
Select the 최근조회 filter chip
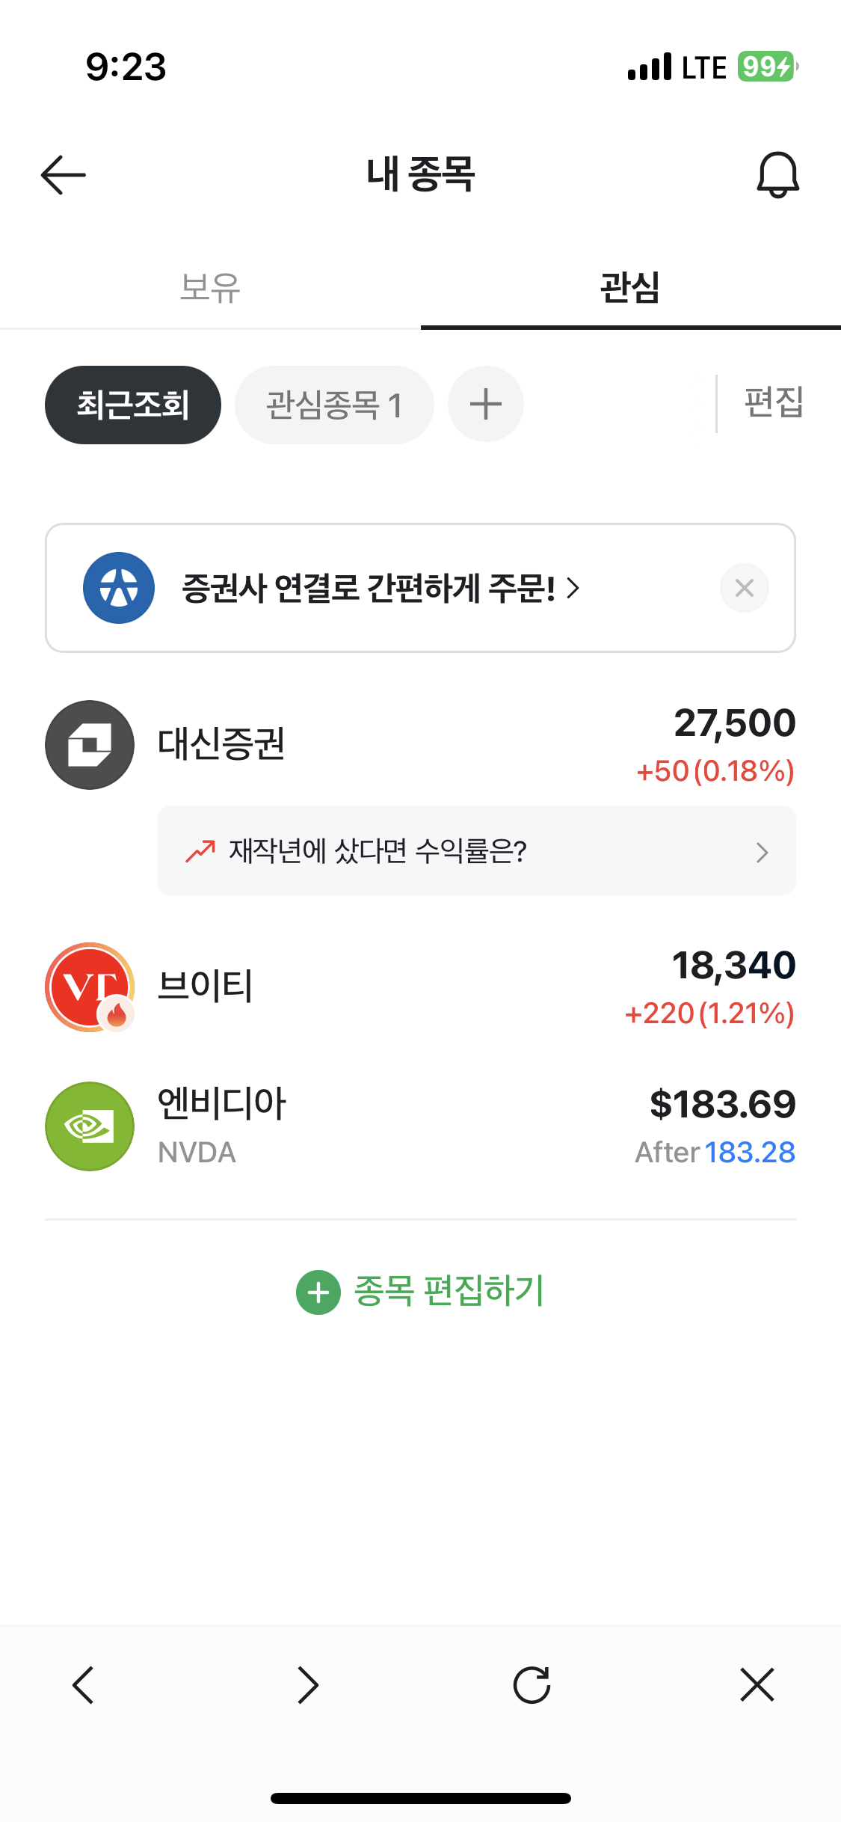(x=133, y=405)
